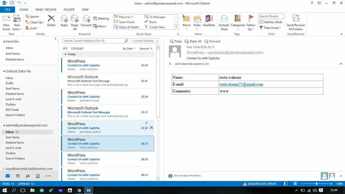This screenshot has width=345, height=194.
Task: Open Chrome from the Windows taskbar
Action: 79,190
